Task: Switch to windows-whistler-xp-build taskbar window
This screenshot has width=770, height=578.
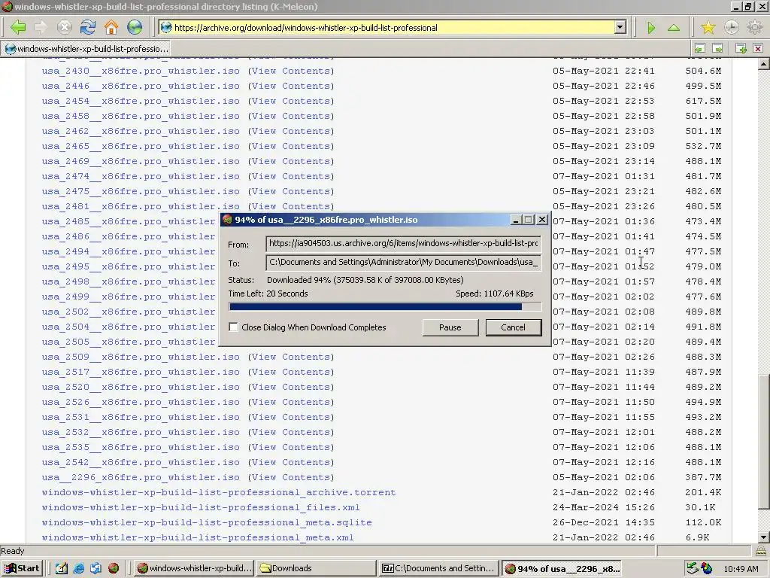Action: [x=195, y=568]
